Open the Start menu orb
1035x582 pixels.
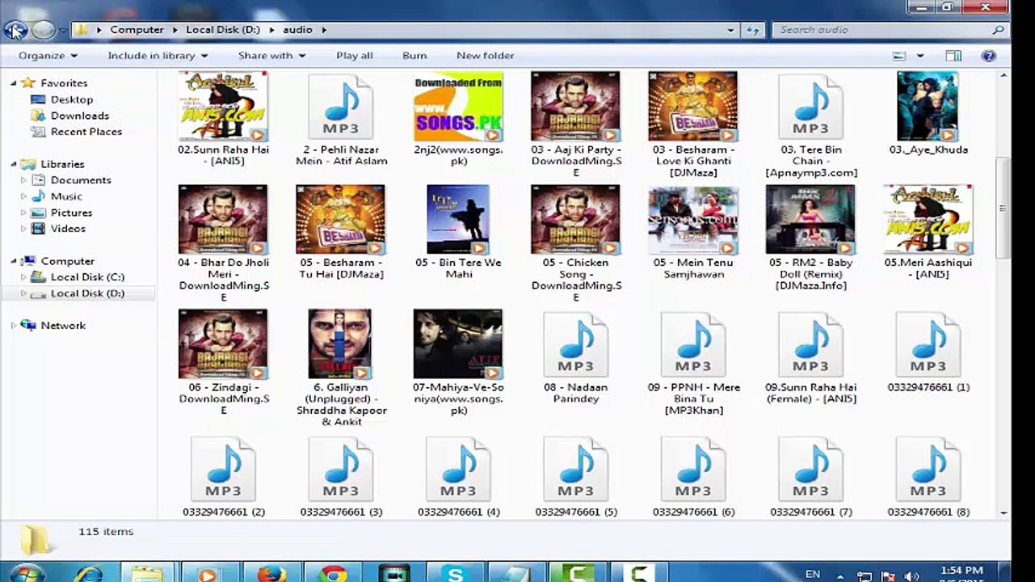coord(26,573)
